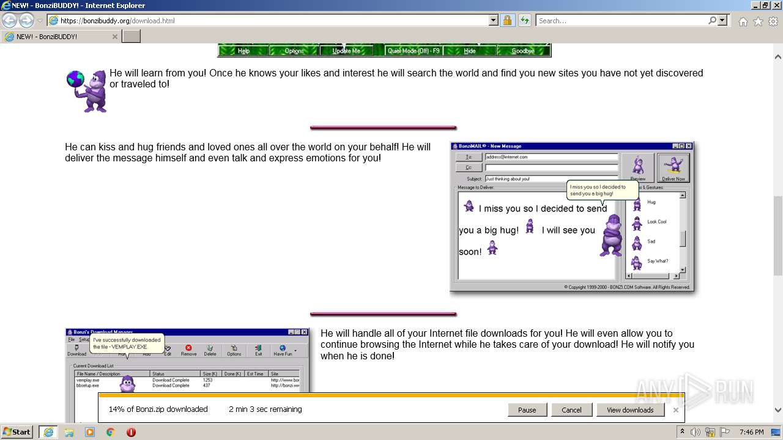Click Options on the green Bonzi toolbar
The height and width of the screenshot is (440, 783).
294,51
